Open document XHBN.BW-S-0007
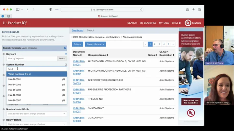The width and height of the screenshot is (234, 131). tap(79, 110)
